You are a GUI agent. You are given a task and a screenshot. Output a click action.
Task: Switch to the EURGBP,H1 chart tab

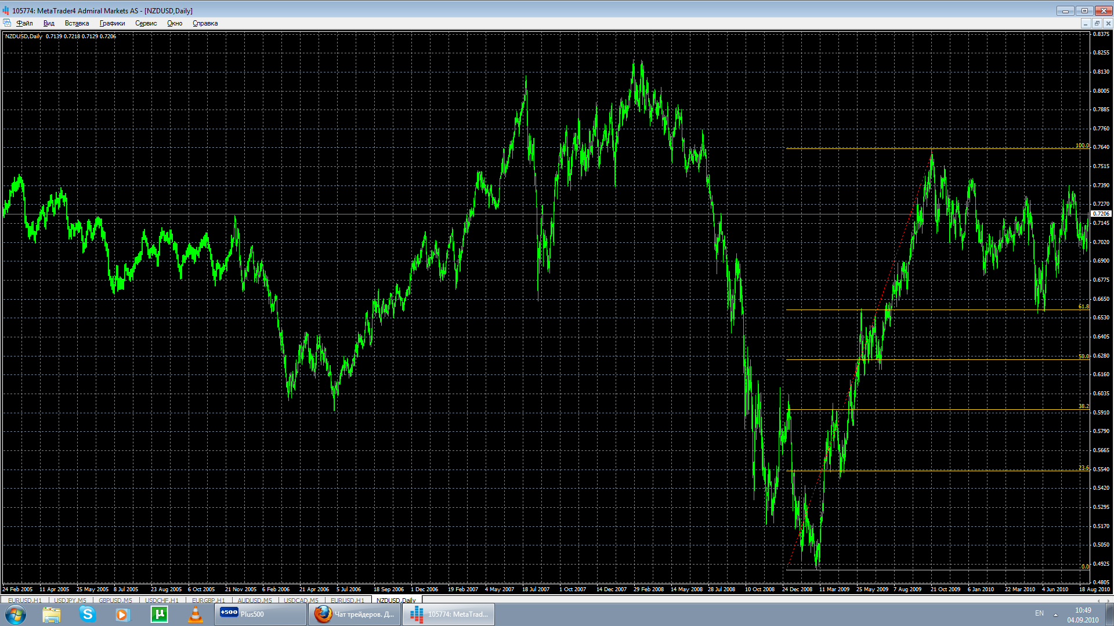[208, 600]
